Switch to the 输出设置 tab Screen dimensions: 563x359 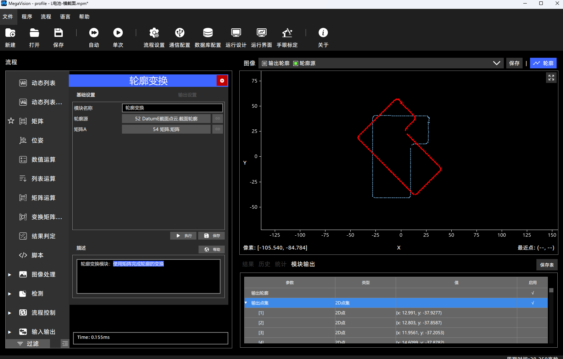click(x=187, y=95)
